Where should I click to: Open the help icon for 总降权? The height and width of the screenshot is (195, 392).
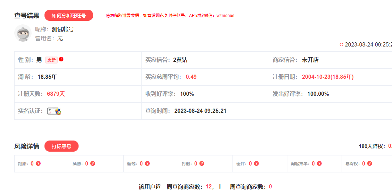(370, 163)
